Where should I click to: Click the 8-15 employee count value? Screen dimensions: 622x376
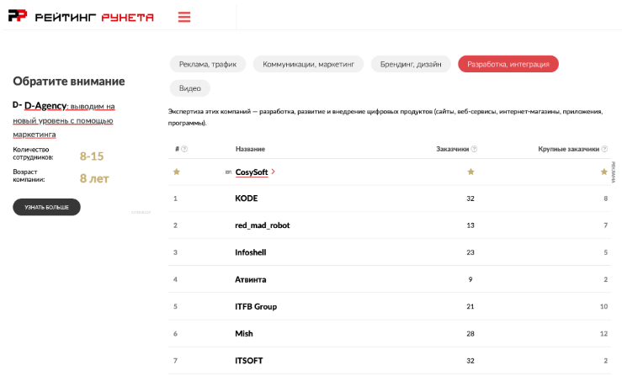click(x=92, y=156)
